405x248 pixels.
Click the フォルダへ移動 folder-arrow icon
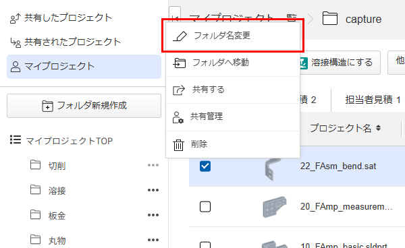tap(180, 63)
